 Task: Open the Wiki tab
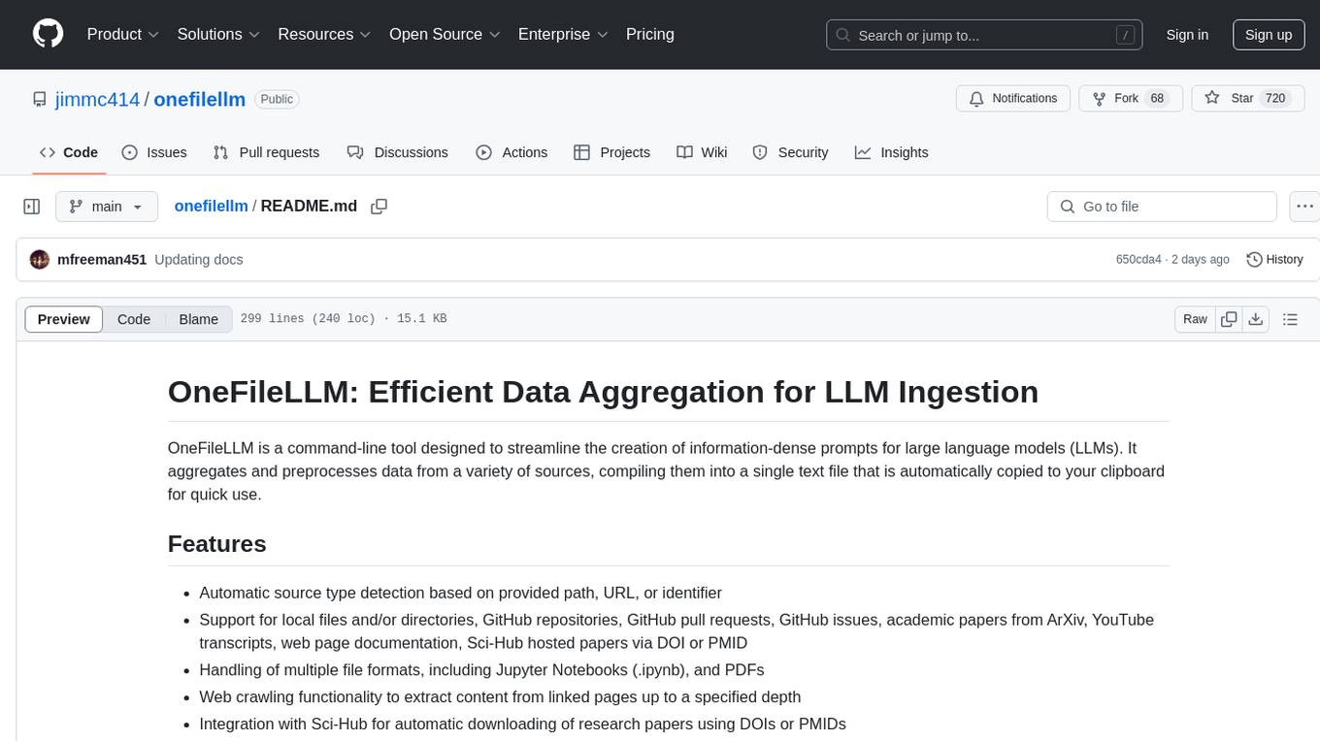pyautogui.click(x=702, y=152)
